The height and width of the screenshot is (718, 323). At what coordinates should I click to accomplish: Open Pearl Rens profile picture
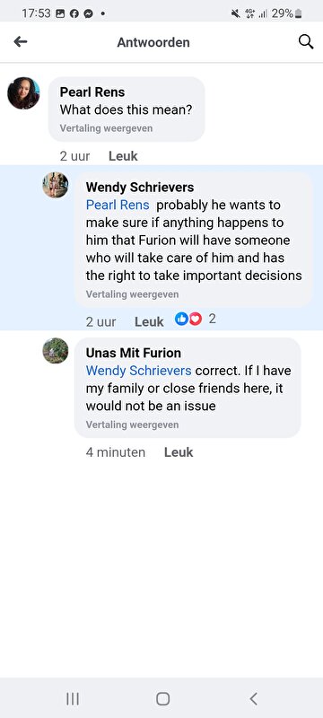tap(23, 93)
